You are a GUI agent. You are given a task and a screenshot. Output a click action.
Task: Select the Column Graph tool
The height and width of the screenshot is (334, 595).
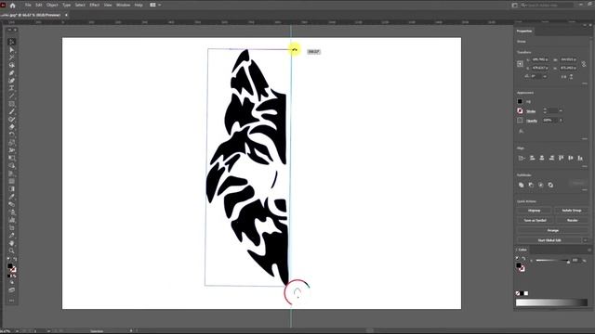(x=12, y=220)
